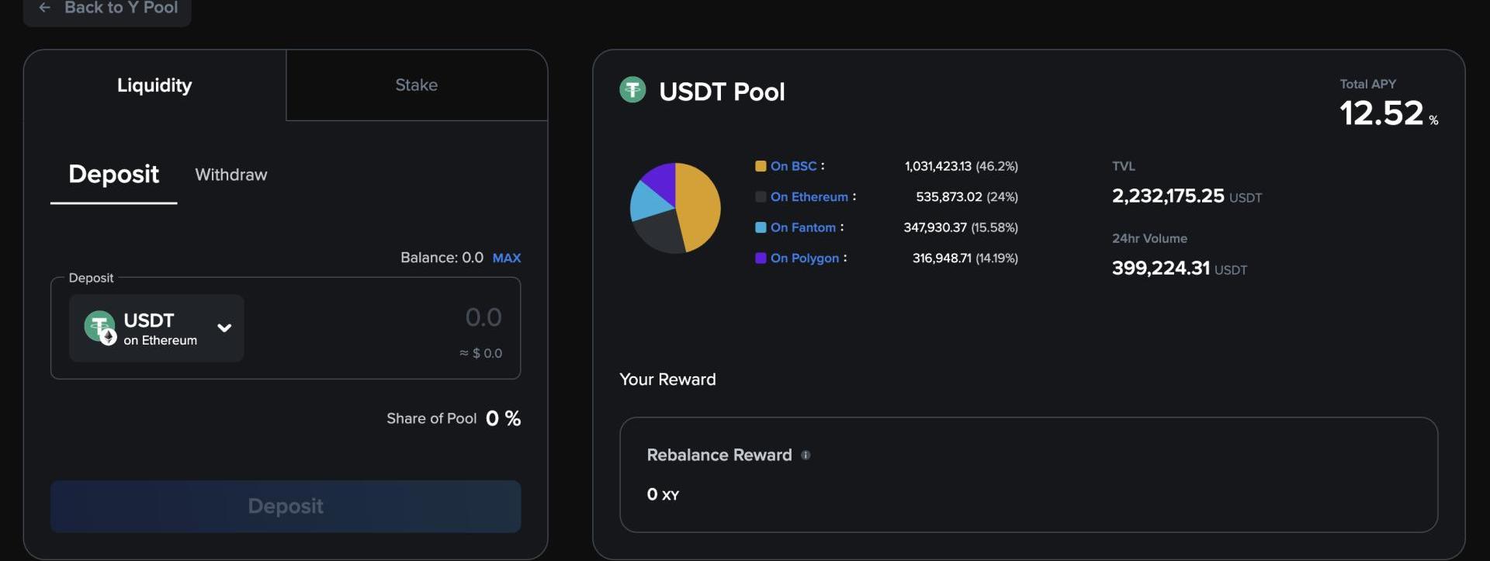Click the dark Ethereum legend square
Viewport: 1490px width, 561px height.
coord(761,197)
